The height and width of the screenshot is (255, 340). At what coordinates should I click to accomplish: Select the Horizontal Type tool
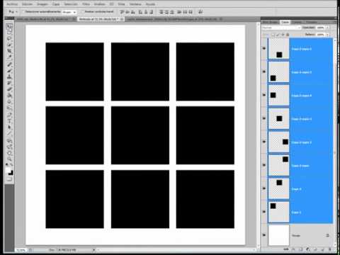(9, 121)
